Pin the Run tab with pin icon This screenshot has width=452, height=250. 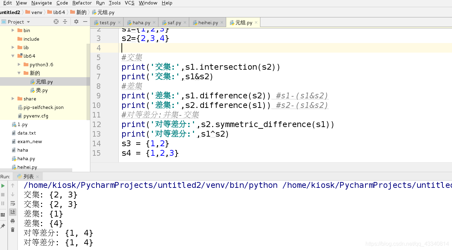(3, 226)
